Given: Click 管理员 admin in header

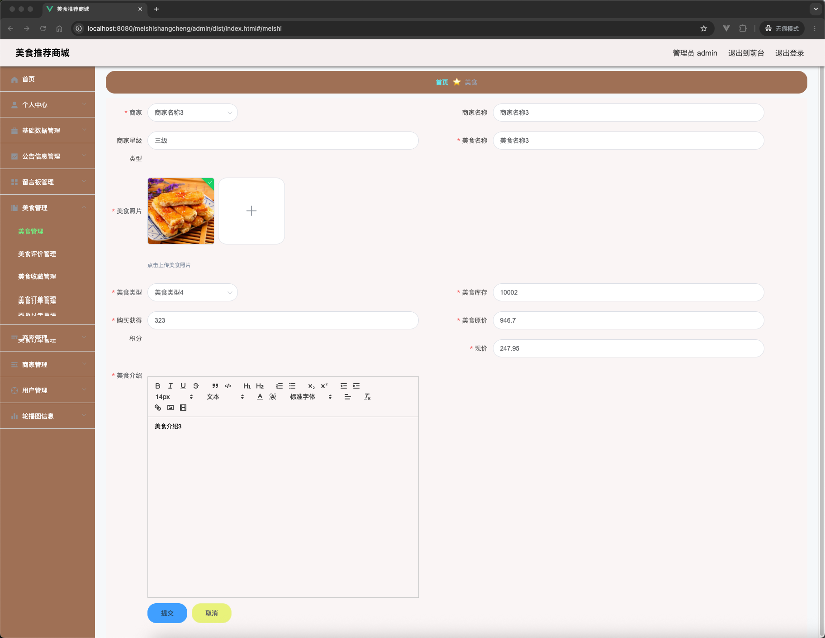Looking at the screenshot, I should pyautogui.click(x=695, y=53).
